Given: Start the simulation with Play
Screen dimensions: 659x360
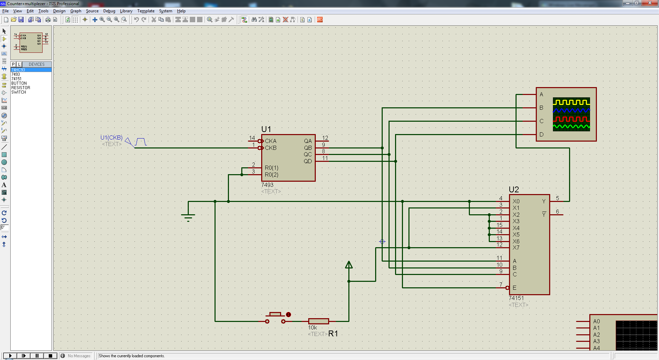Looking at the screenshot, I should coord(10,356).
